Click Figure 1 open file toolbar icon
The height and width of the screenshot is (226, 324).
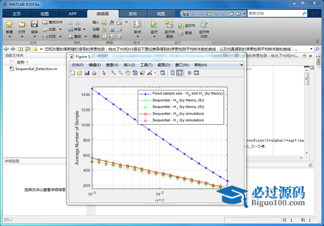pyautogui.click(x=80, y=73)
